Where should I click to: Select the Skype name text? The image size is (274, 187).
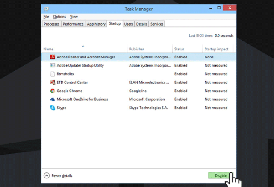click(x=62, y=108)
